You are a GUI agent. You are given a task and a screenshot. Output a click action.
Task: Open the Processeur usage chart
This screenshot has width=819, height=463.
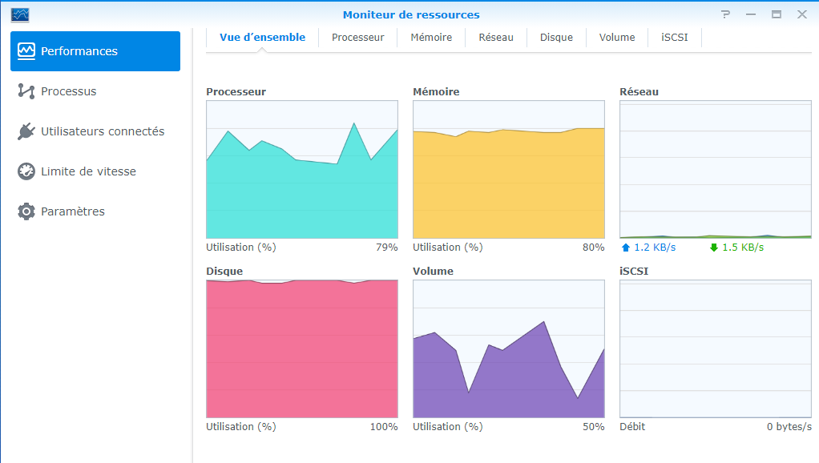(x=302, y=169)
